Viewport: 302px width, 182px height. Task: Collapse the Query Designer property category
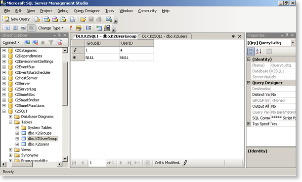point(249,83)
